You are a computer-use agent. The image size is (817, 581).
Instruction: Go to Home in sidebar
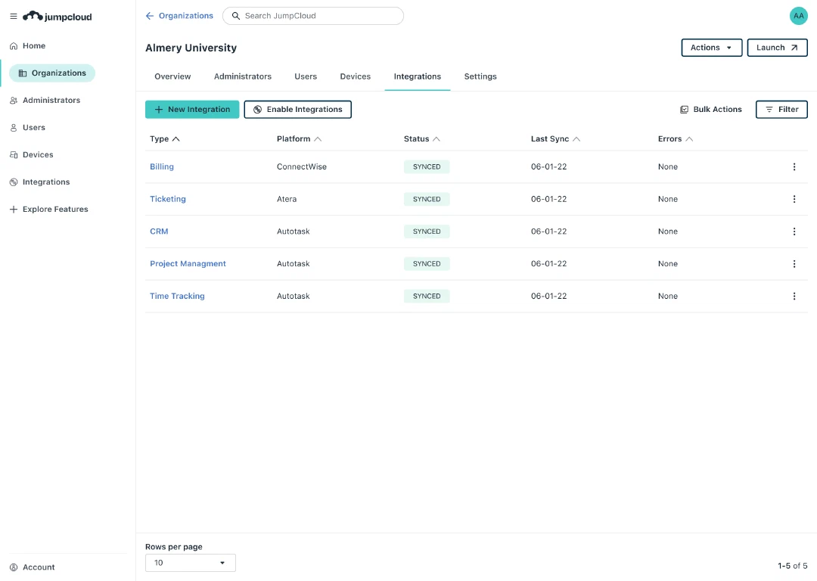28,46
